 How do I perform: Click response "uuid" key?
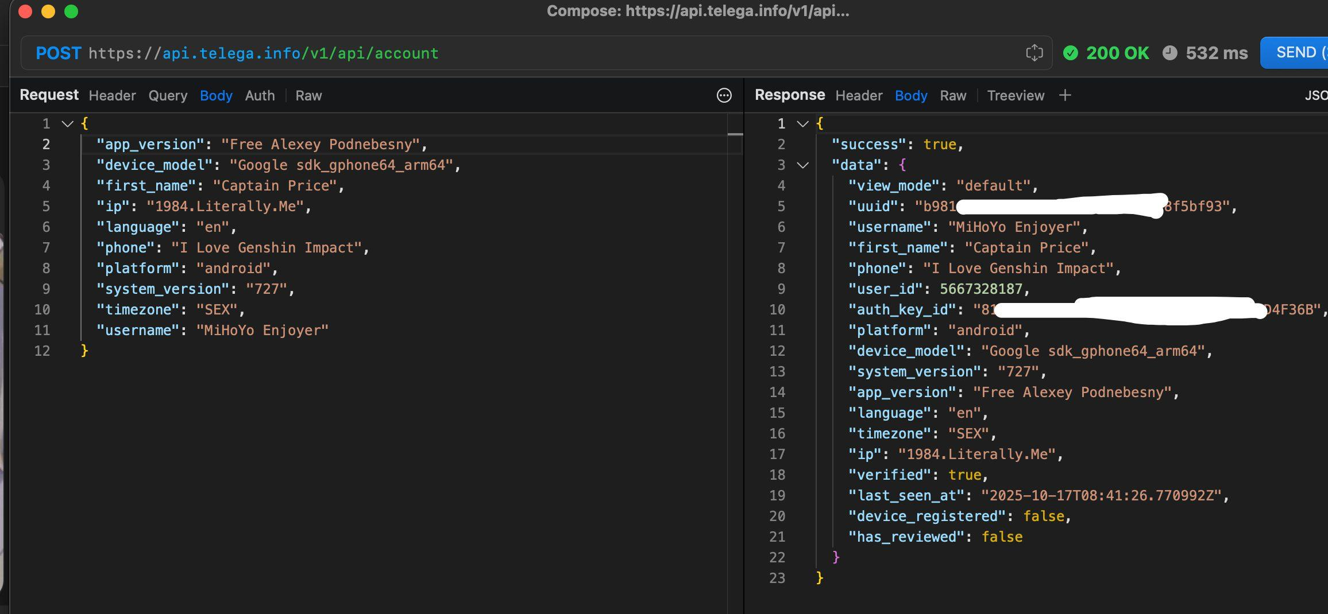coord(873,207)
